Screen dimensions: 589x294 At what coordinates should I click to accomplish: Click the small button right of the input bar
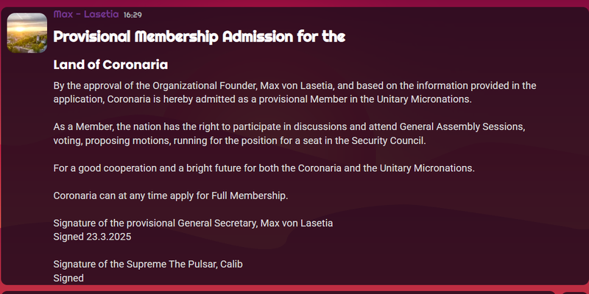tap(574, 292)
